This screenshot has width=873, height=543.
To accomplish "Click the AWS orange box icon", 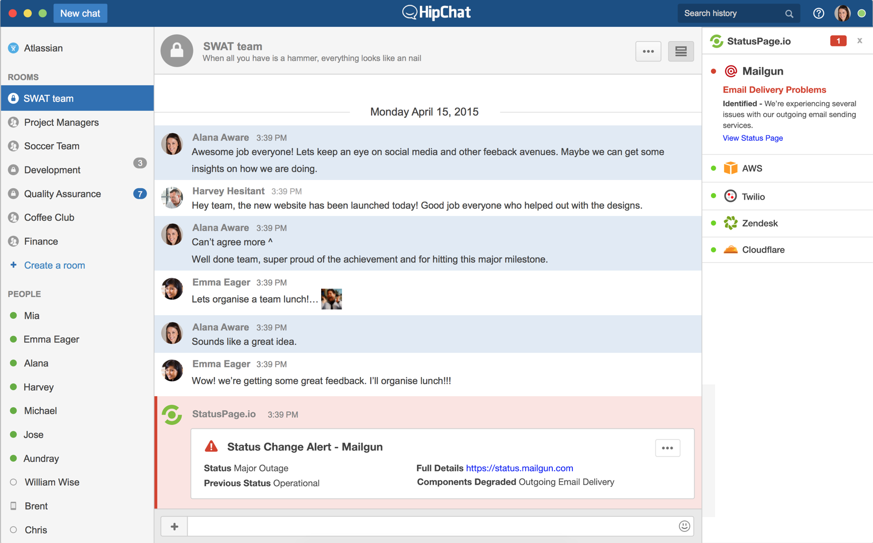I will click(x=730, y=168).
